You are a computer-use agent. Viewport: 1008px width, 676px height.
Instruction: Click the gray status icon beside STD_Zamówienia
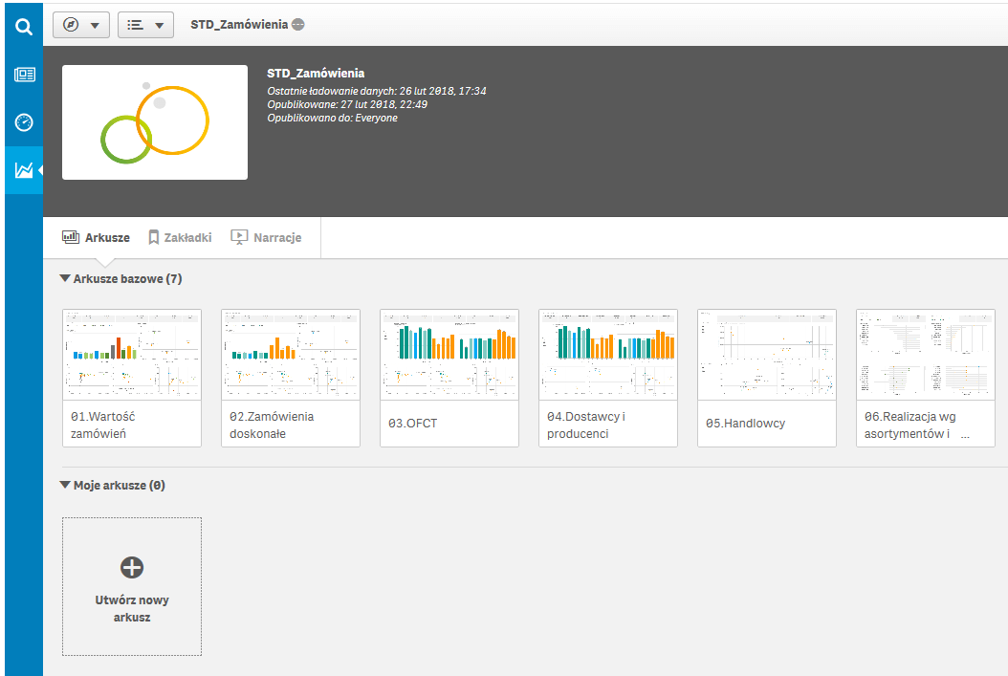click(298, 25)
